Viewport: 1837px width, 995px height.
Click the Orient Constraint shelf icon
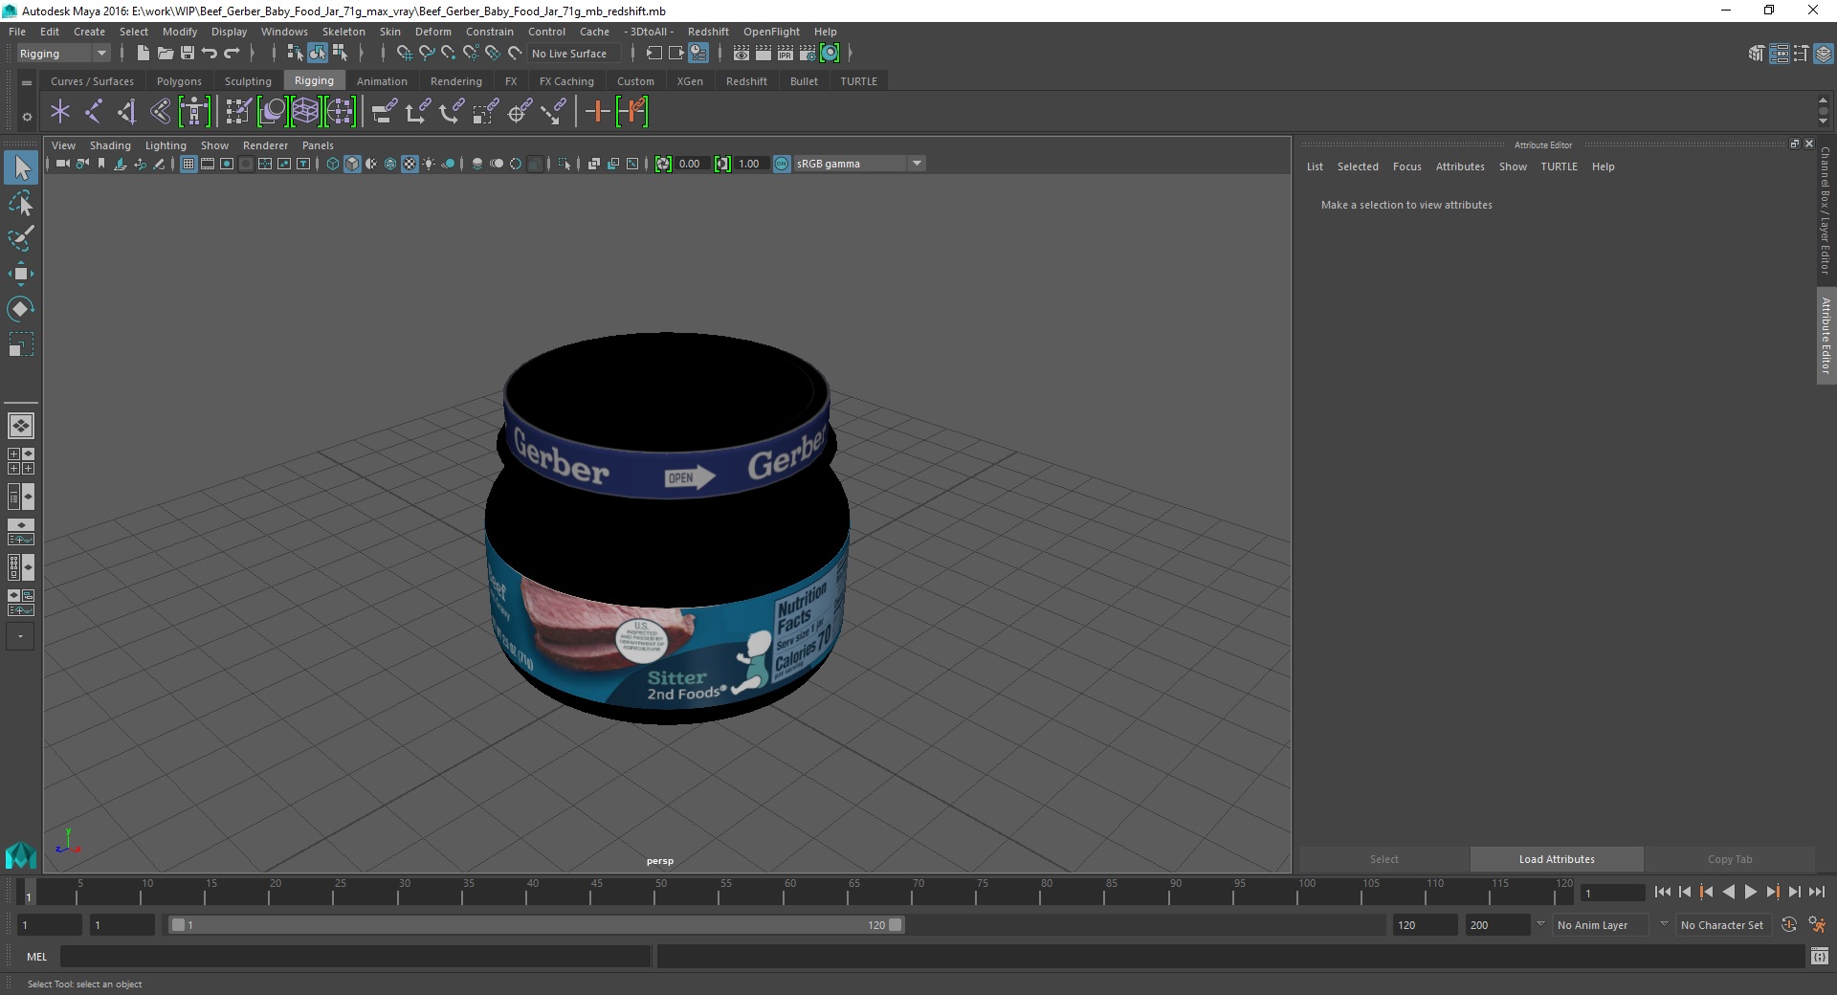(x=451, y=112)
